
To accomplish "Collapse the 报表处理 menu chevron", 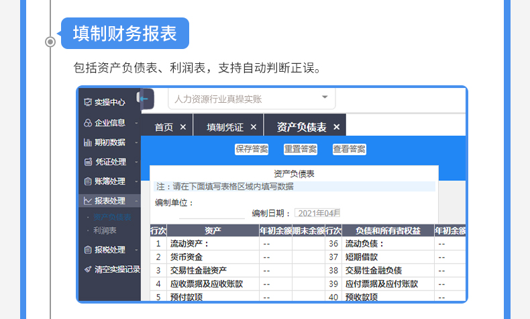I will pyautogui.click(x=136, y=201).
